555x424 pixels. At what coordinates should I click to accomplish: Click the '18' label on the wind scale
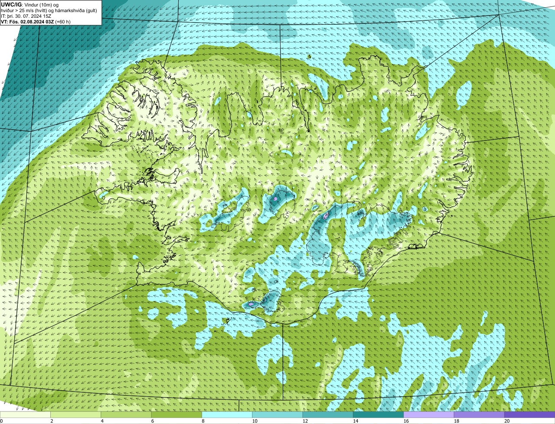coord(456,421)
